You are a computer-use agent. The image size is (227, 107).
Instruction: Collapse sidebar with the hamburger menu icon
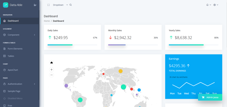click(35, 5)
